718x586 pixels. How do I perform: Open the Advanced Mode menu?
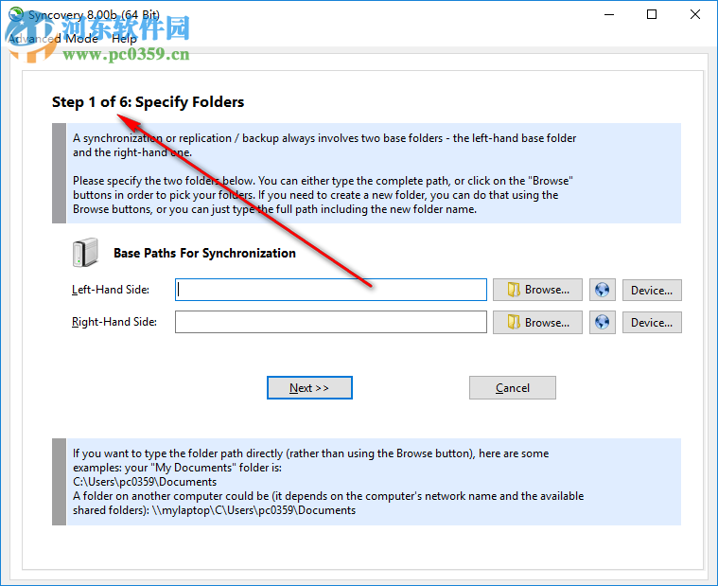pyautogui.click(x=53, y=39)
